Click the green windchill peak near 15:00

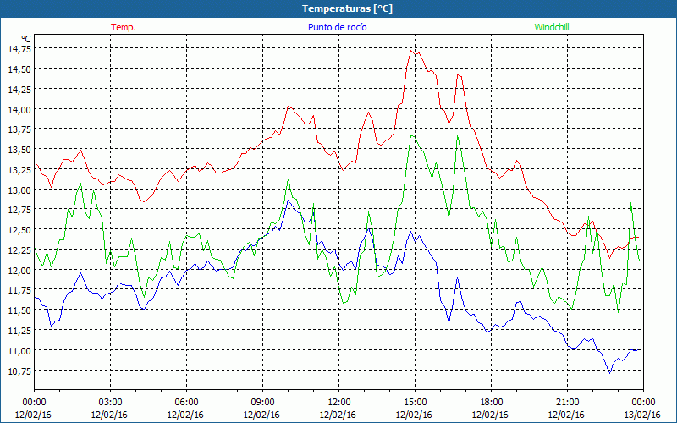tap(411, 135)
